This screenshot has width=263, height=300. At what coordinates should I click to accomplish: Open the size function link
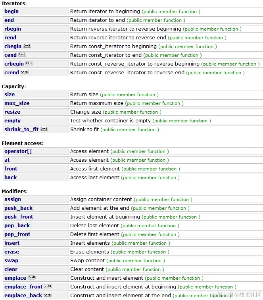coord(10,95)
